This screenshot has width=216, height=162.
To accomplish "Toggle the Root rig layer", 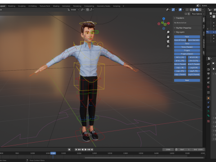I will pos(187,81).
